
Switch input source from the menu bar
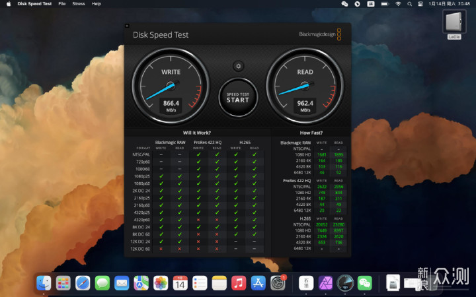[x=371, y=4]
